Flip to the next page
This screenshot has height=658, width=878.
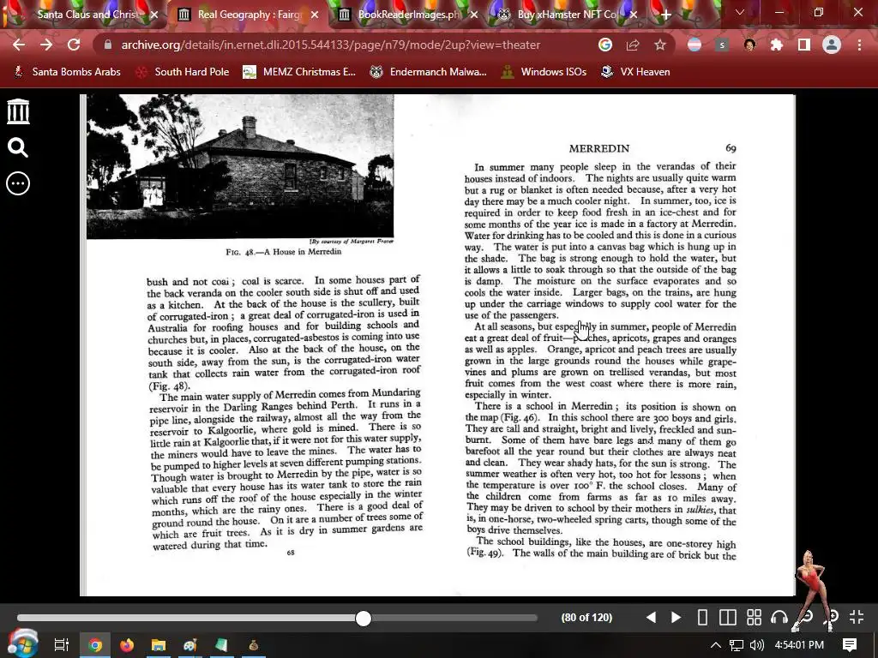click(x=676, y=617)
